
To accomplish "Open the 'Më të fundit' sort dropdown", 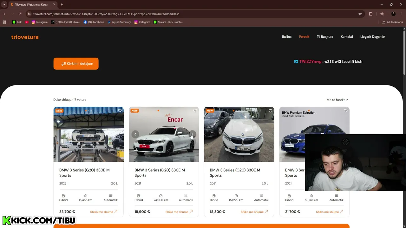I will pos(337,100).
